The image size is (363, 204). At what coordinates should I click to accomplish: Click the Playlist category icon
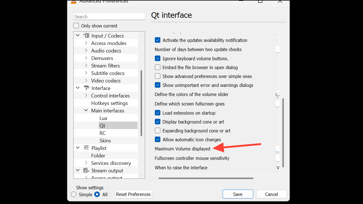point(86,148)
